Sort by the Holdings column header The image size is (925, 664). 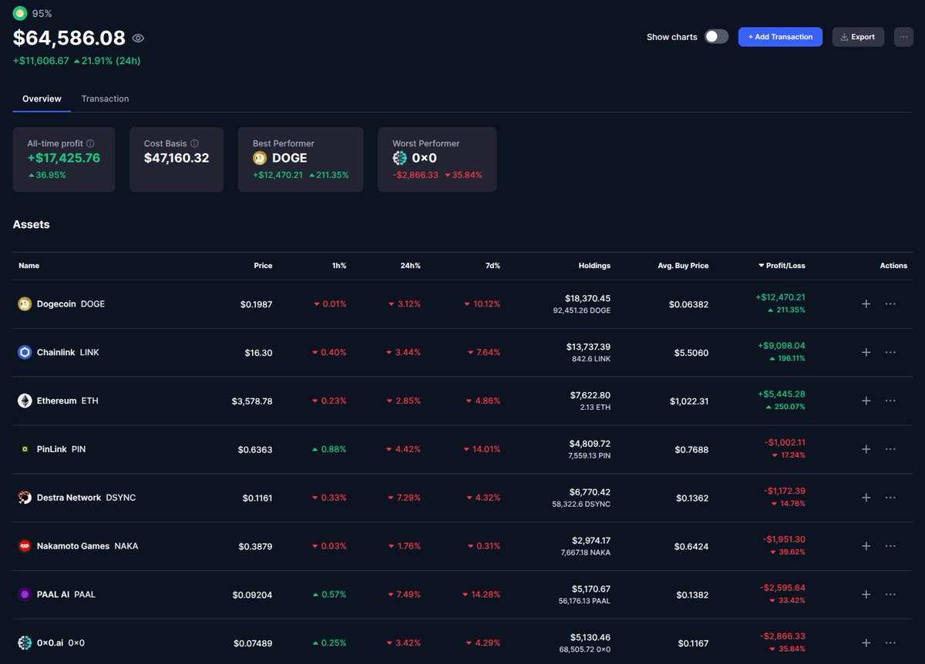[x=594, y=266]
